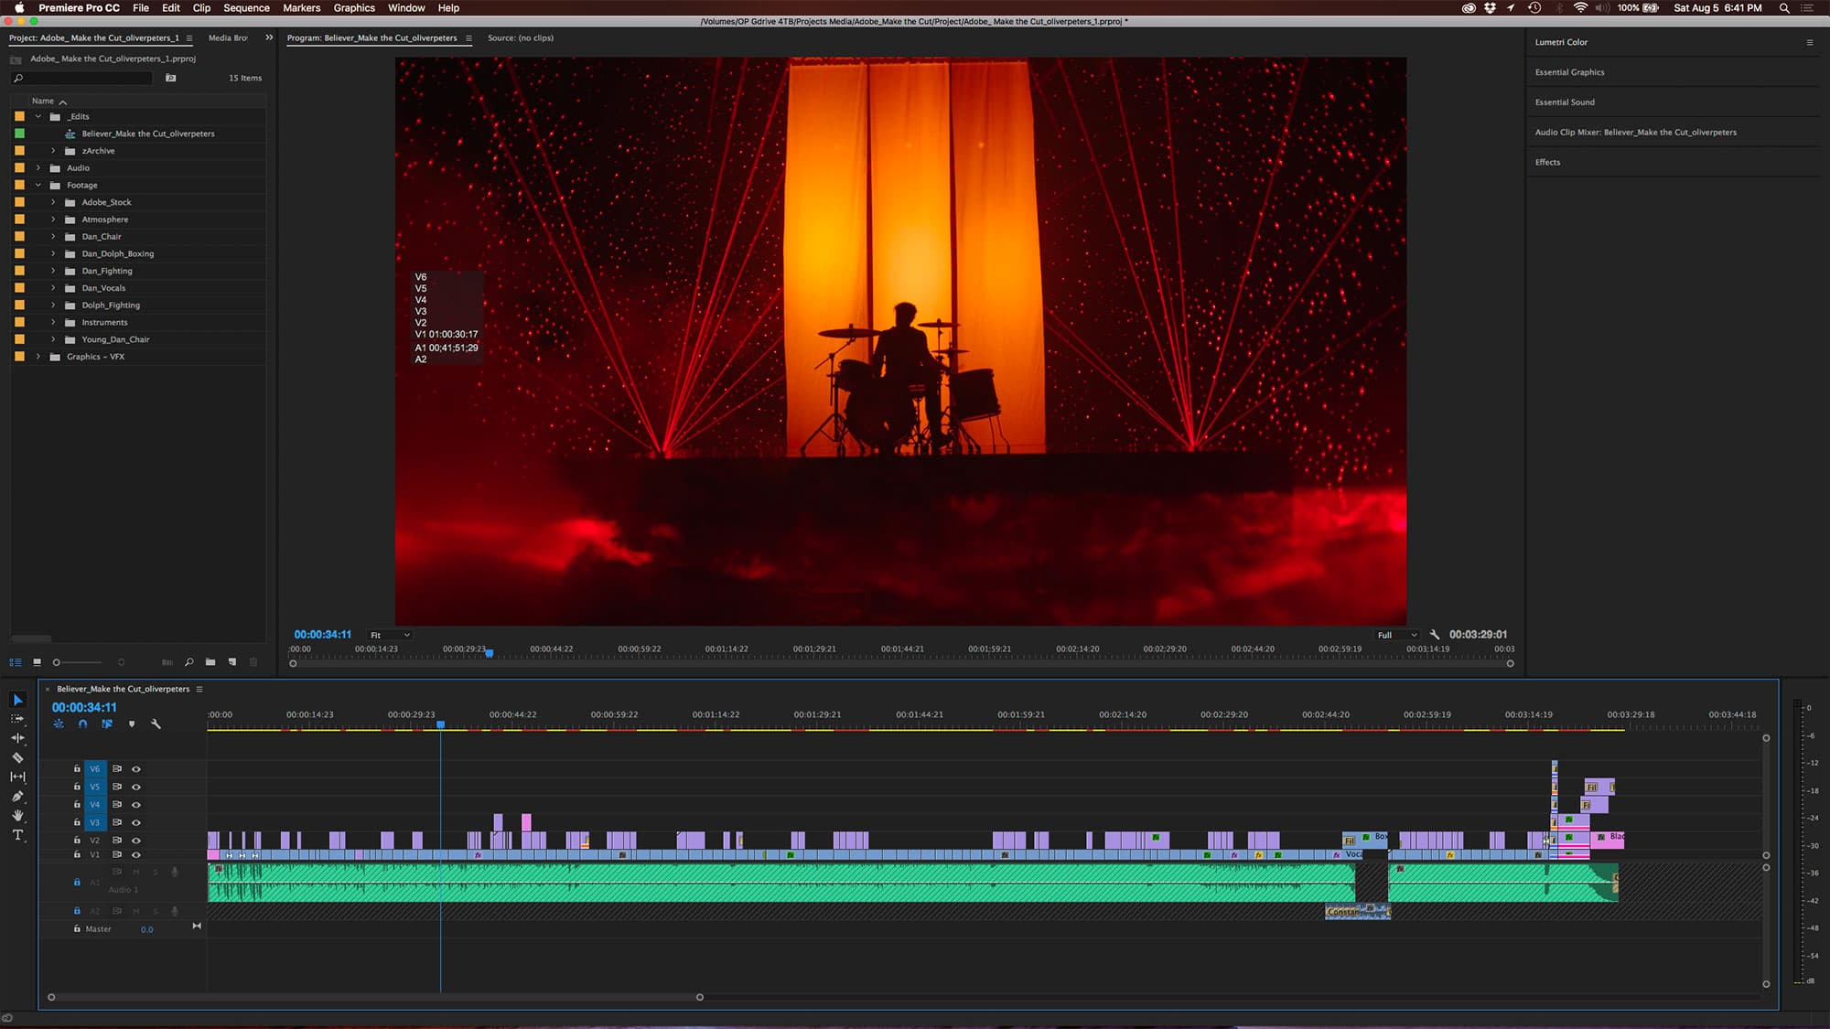The width and height of the screenshot is (1830, 1029).
Task: Open the Essential Graphics panel
Action: 1569,72
